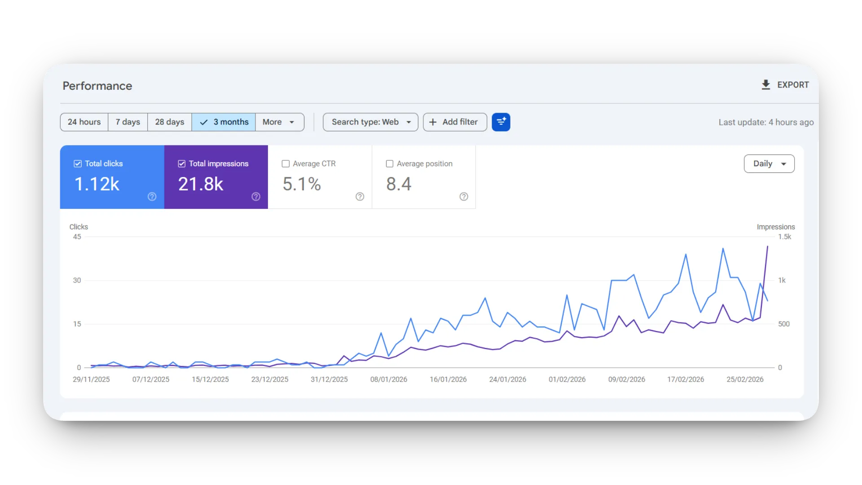862x485 pixels.
Task: Open help icon on Total impressions card
Action: coord(256,197)
